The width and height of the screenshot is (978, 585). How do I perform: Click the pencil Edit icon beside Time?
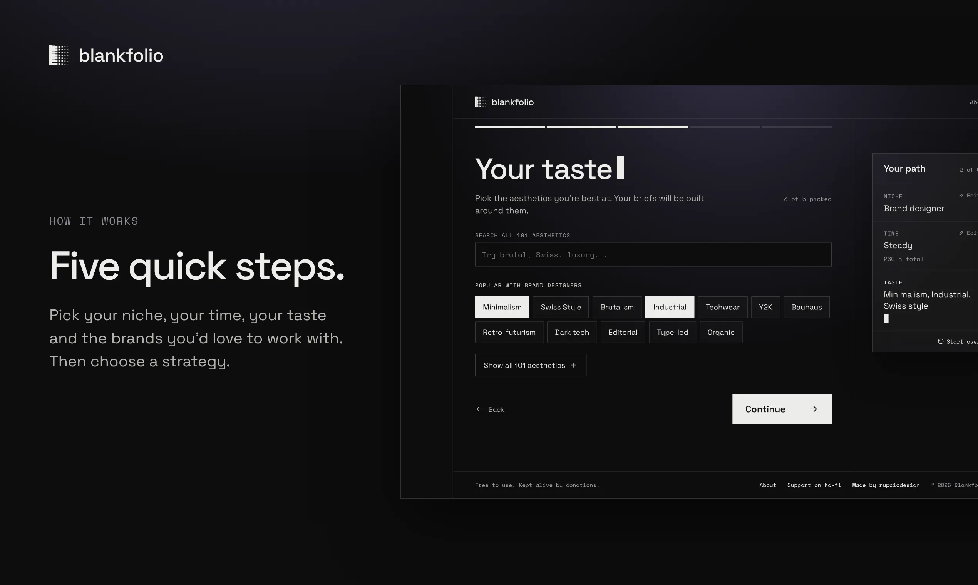961,233
